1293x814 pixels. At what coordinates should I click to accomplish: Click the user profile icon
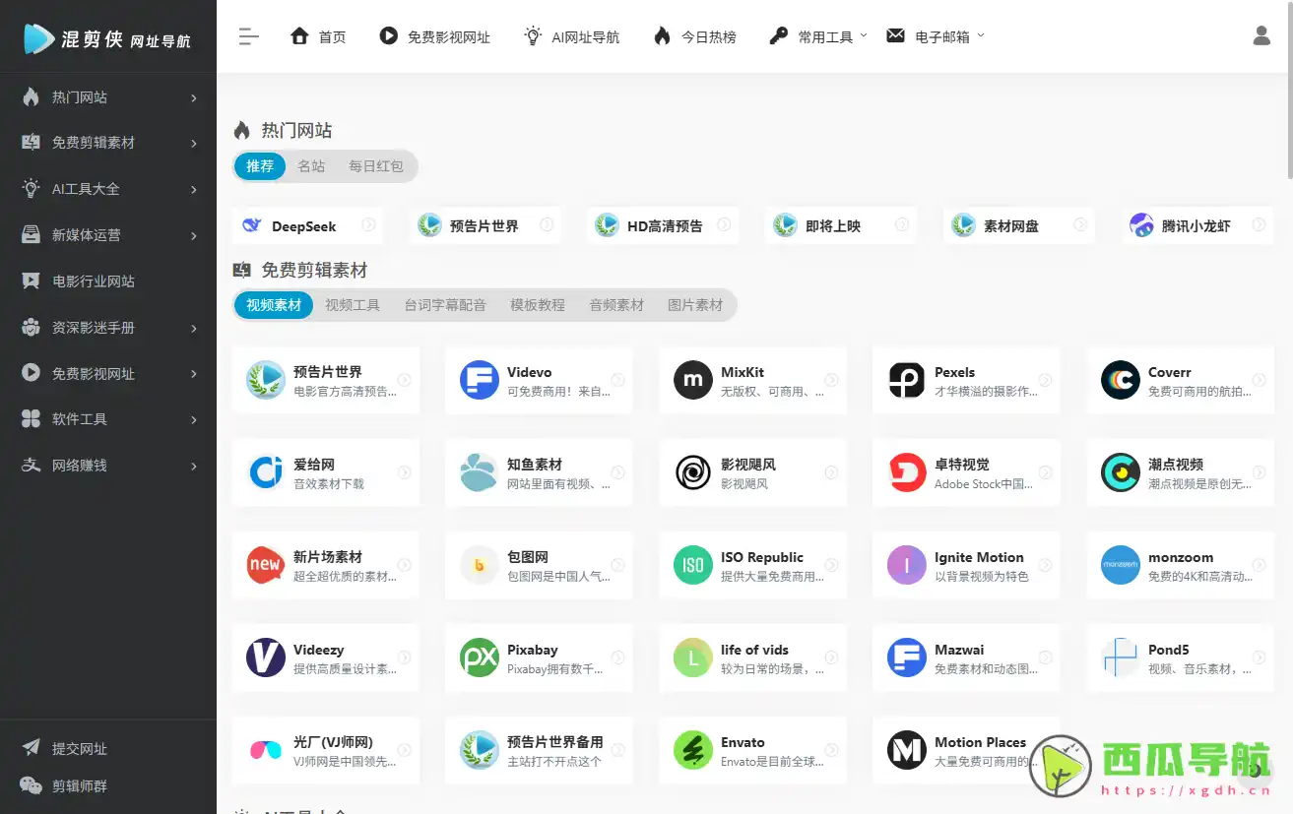tap(1261, 35)
